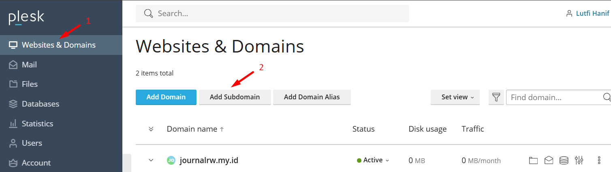611x172 pixels.
Task: Open the three-dot menu for journalrw.my.id
Action: [599, 161]
